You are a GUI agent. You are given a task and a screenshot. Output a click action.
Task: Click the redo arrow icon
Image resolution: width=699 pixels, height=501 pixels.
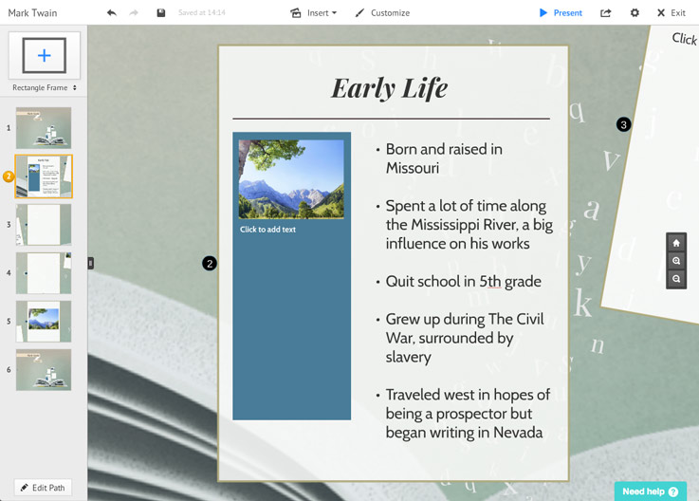click(x=134, y=13)
